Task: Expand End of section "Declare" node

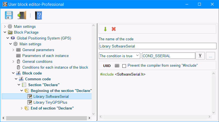Action: (x=22, y=108)
